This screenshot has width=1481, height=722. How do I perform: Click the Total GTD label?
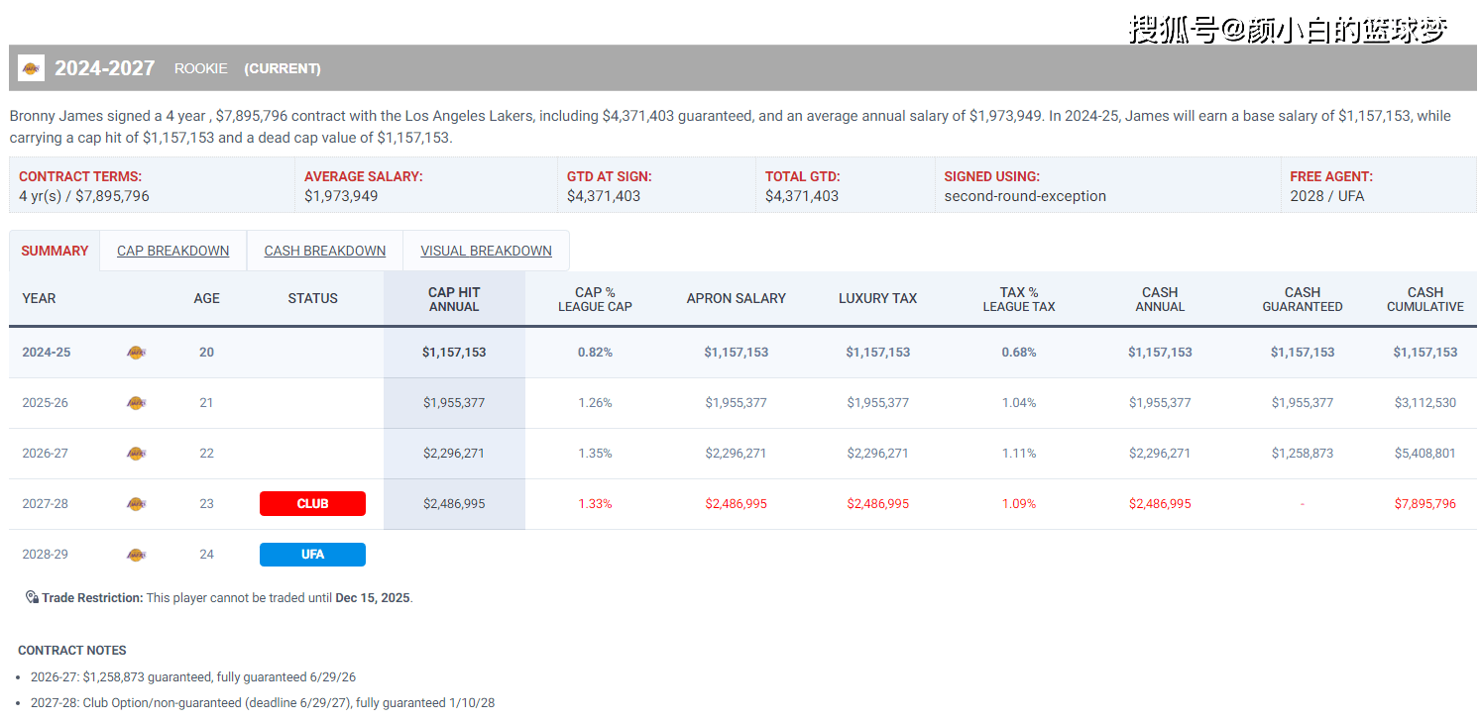pos(803,176)
